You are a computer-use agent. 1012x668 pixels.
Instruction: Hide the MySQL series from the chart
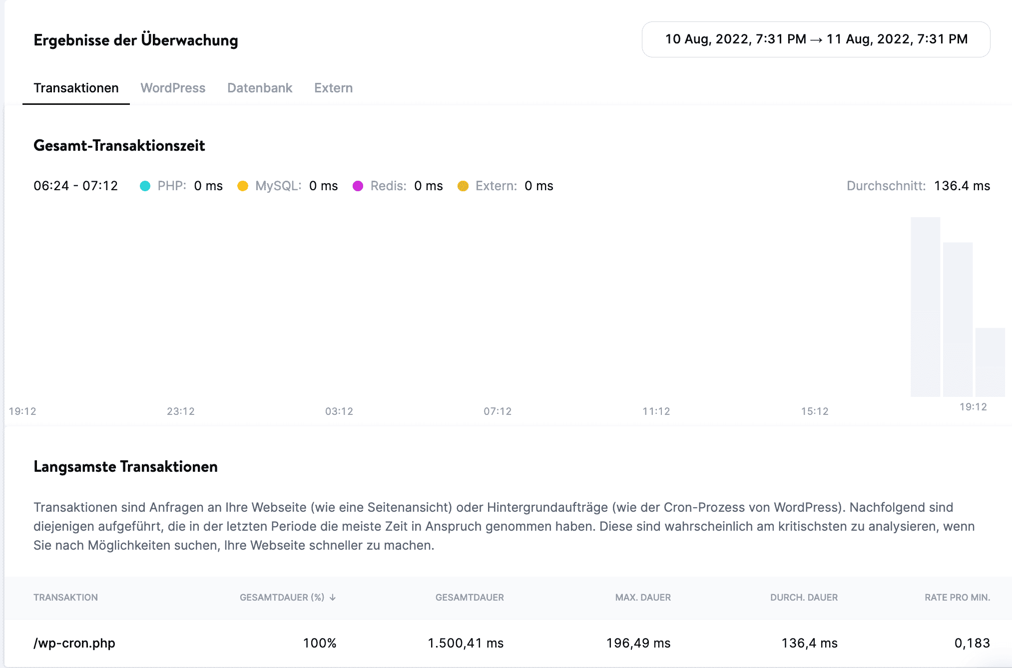coord(244,185)
